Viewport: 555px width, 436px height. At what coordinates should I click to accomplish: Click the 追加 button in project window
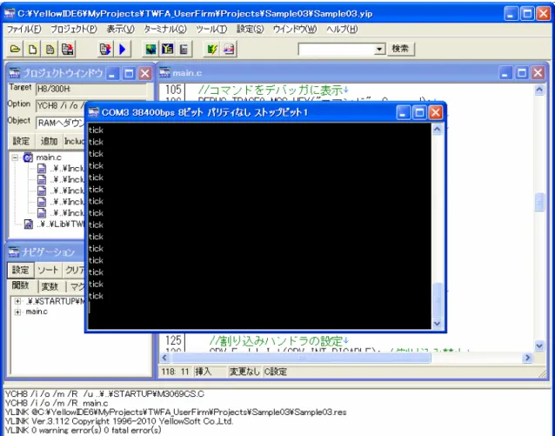coord(49,141)
